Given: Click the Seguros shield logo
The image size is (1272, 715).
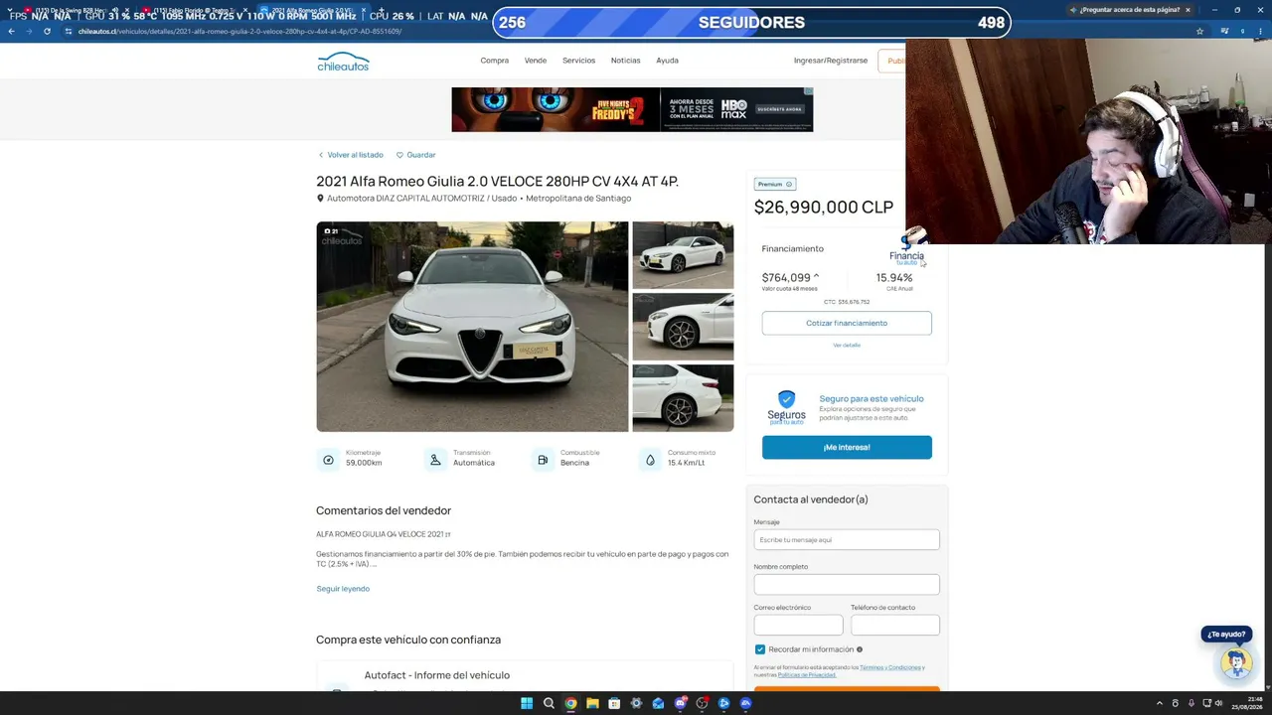Looking at the screenshot, I should (x=786, y=407).
